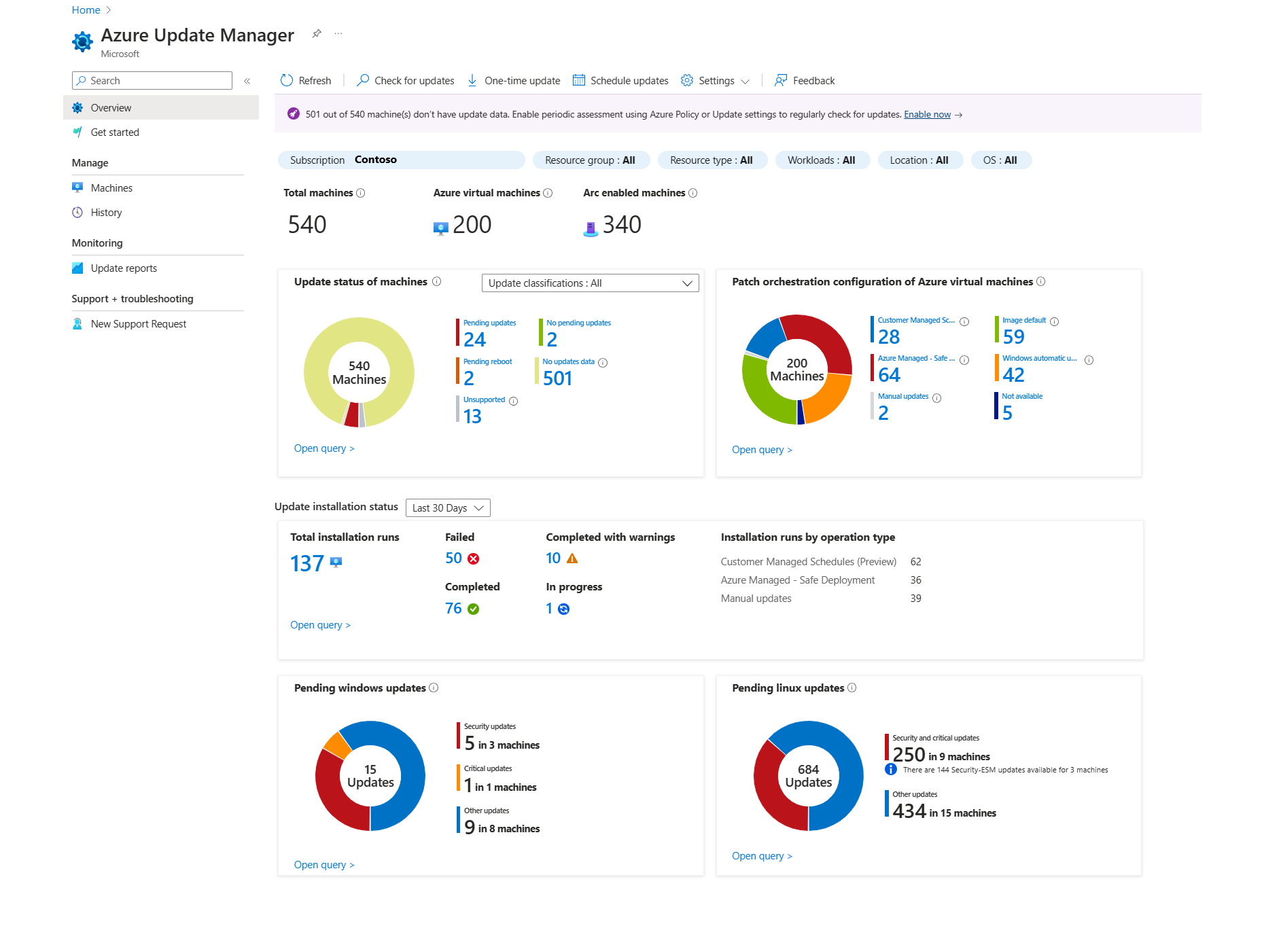Viewport: 1264px width, 926px height.
Task: Open the Resource type filter pill
Action: tap(712, 160)
